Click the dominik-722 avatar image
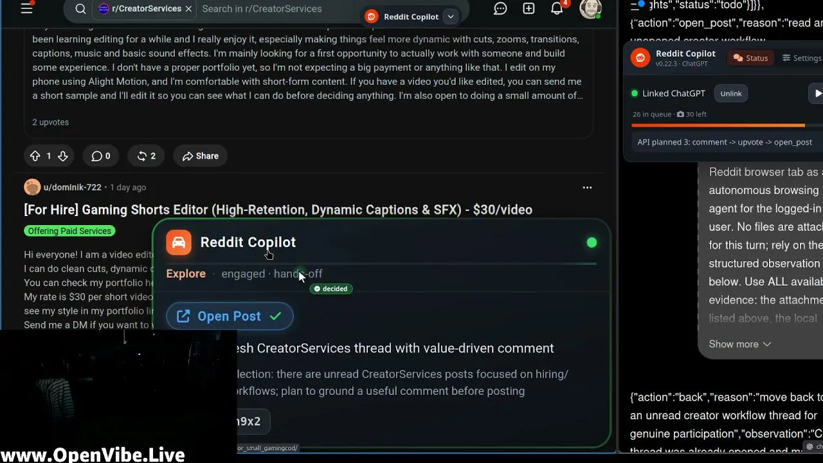823x463 pixels. [32, 187]
